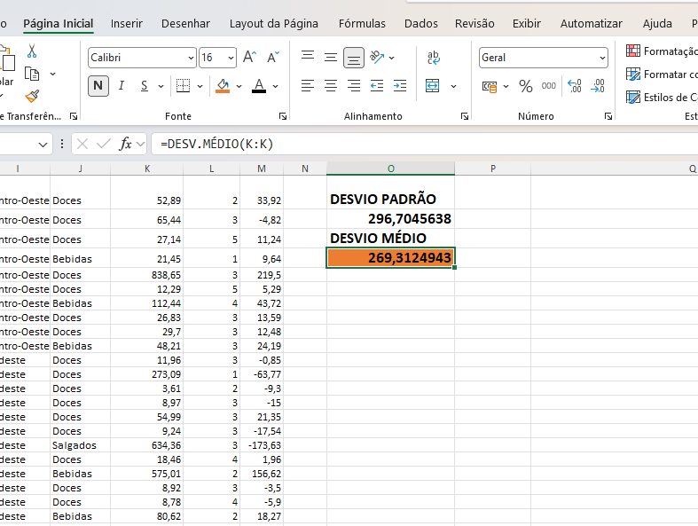Expand merge cells dropdown arrow
This screenshot has height=526, width=698.
click(453, 86)
